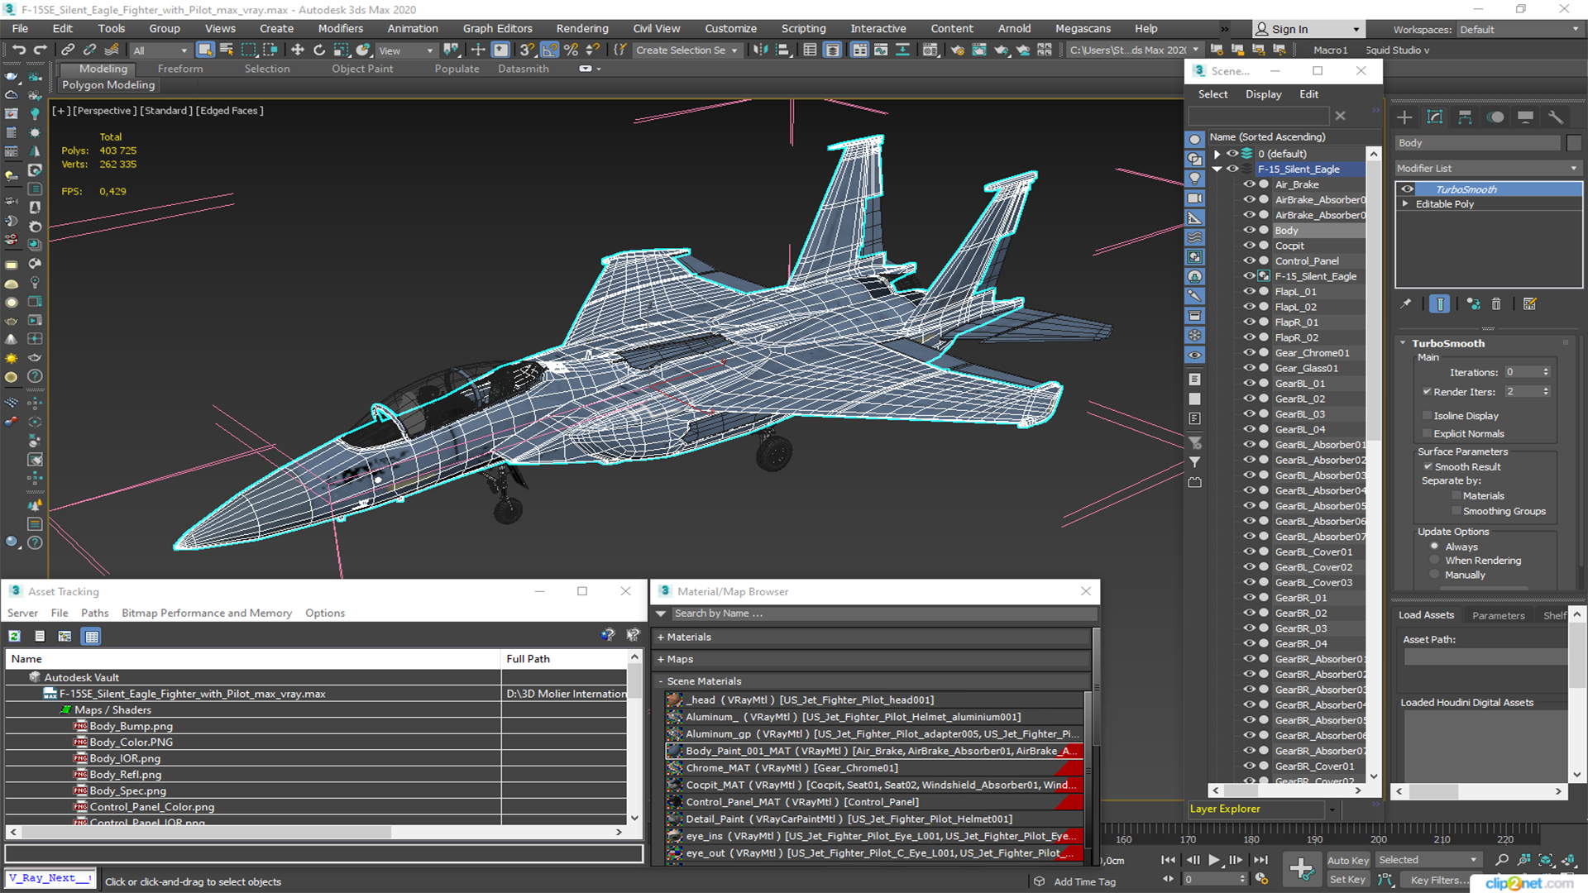
Task: Click the Auto Key button
Action: click(1348, 861)
